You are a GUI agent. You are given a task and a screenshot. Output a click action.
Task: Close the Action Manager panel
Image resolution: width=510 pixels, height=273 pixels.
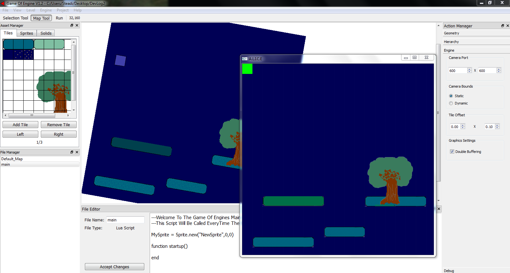coord(508,26)
